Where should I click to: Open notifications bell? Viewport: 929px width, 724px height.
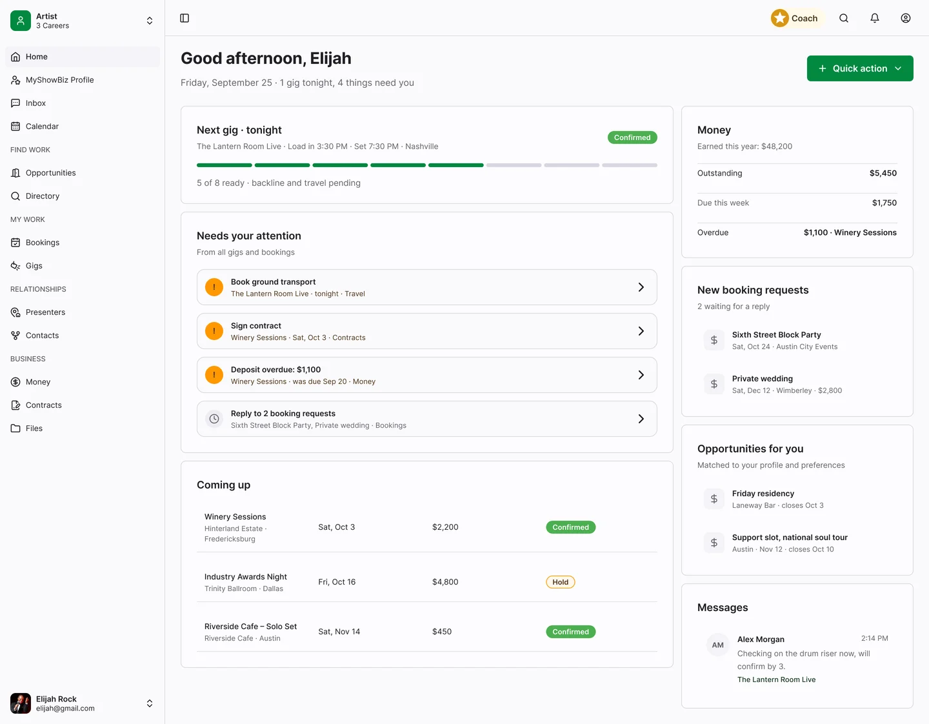[x=875, y=18]
